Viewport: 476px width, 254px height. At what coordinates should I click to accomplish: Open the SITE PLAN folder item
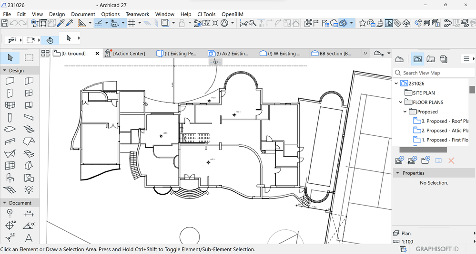(423, 93)
